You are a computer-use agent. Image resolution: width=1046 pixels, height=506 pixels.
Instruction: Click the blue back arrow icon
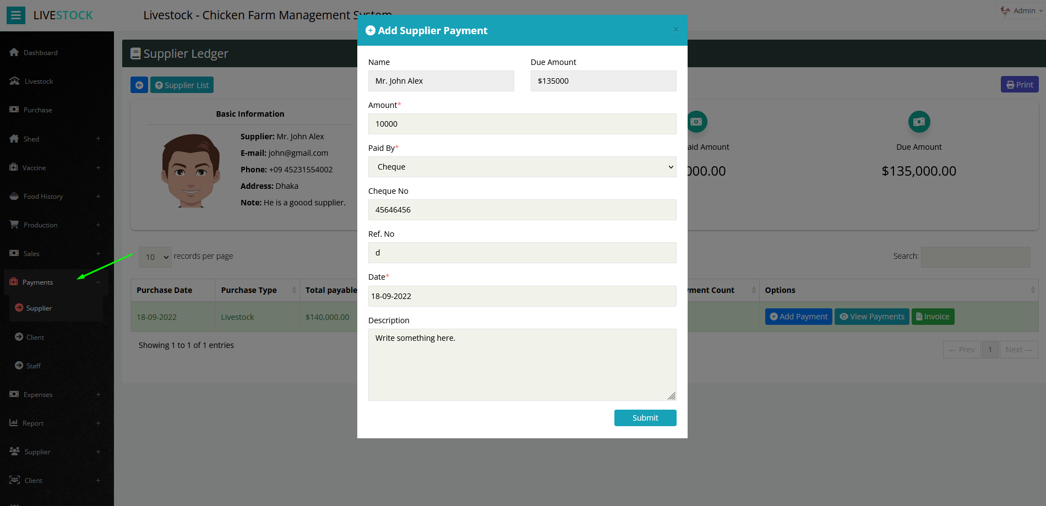coord(139,85)
